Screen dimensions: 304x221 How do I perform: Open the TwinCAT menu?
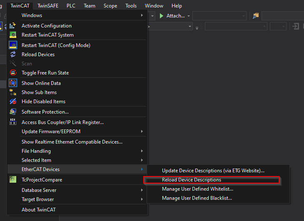(20, 6)
